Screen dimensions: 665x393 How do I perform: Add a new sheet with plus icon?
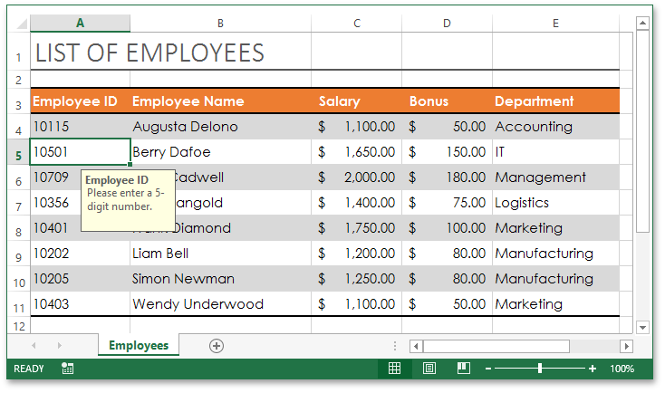coord(217,346)
